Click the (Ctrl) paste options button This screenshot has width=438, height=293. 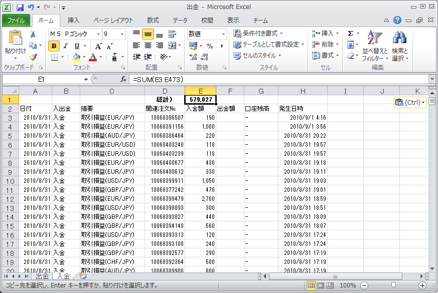pos(410,102)
